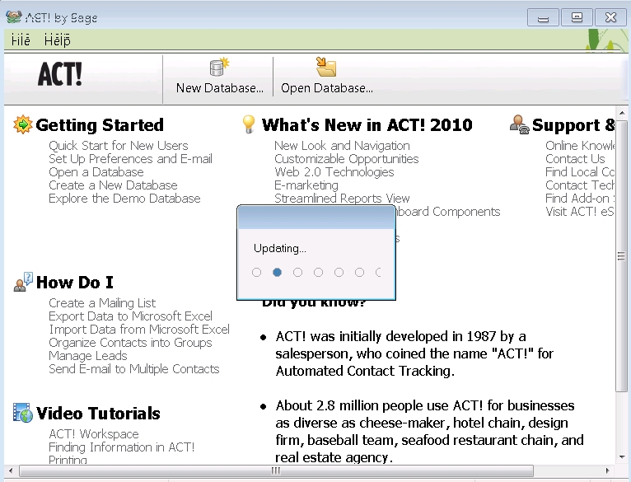Click the vertical scrollbar down arrow
This screenshot has width=631, height=482.
[x=622, y=457]
